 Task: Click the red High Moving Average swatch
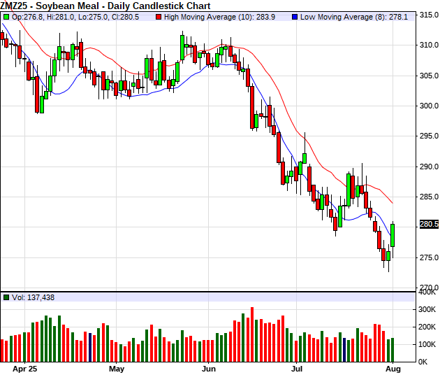pos(160,15)
